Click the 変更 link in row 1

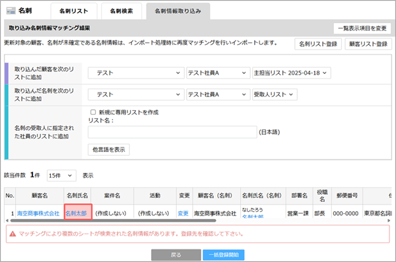[x=183, y=213]
